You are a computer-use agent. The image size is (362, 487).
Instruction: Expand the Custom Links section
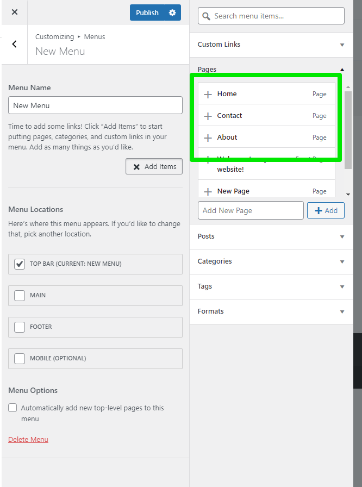[x=342, y=45]
